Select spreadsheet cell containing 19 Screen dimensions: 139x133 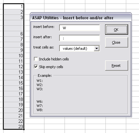tap(14, 105)
